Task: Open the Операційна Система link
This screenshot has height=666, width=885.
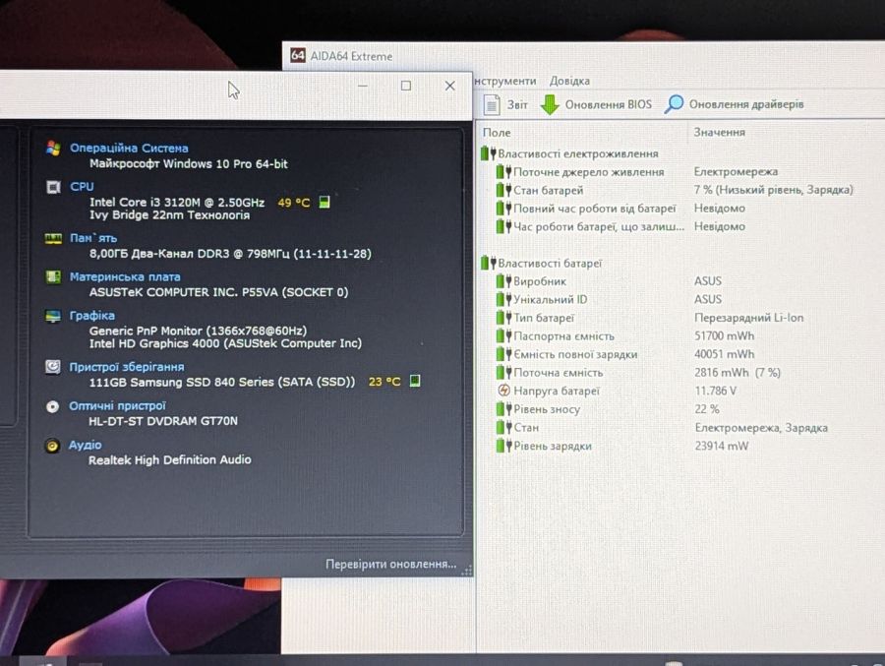Action: pyautogui.click(x=129, y=148)
